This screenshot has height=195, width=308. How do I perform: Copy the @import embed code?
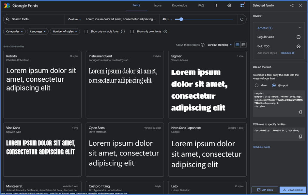300,112
